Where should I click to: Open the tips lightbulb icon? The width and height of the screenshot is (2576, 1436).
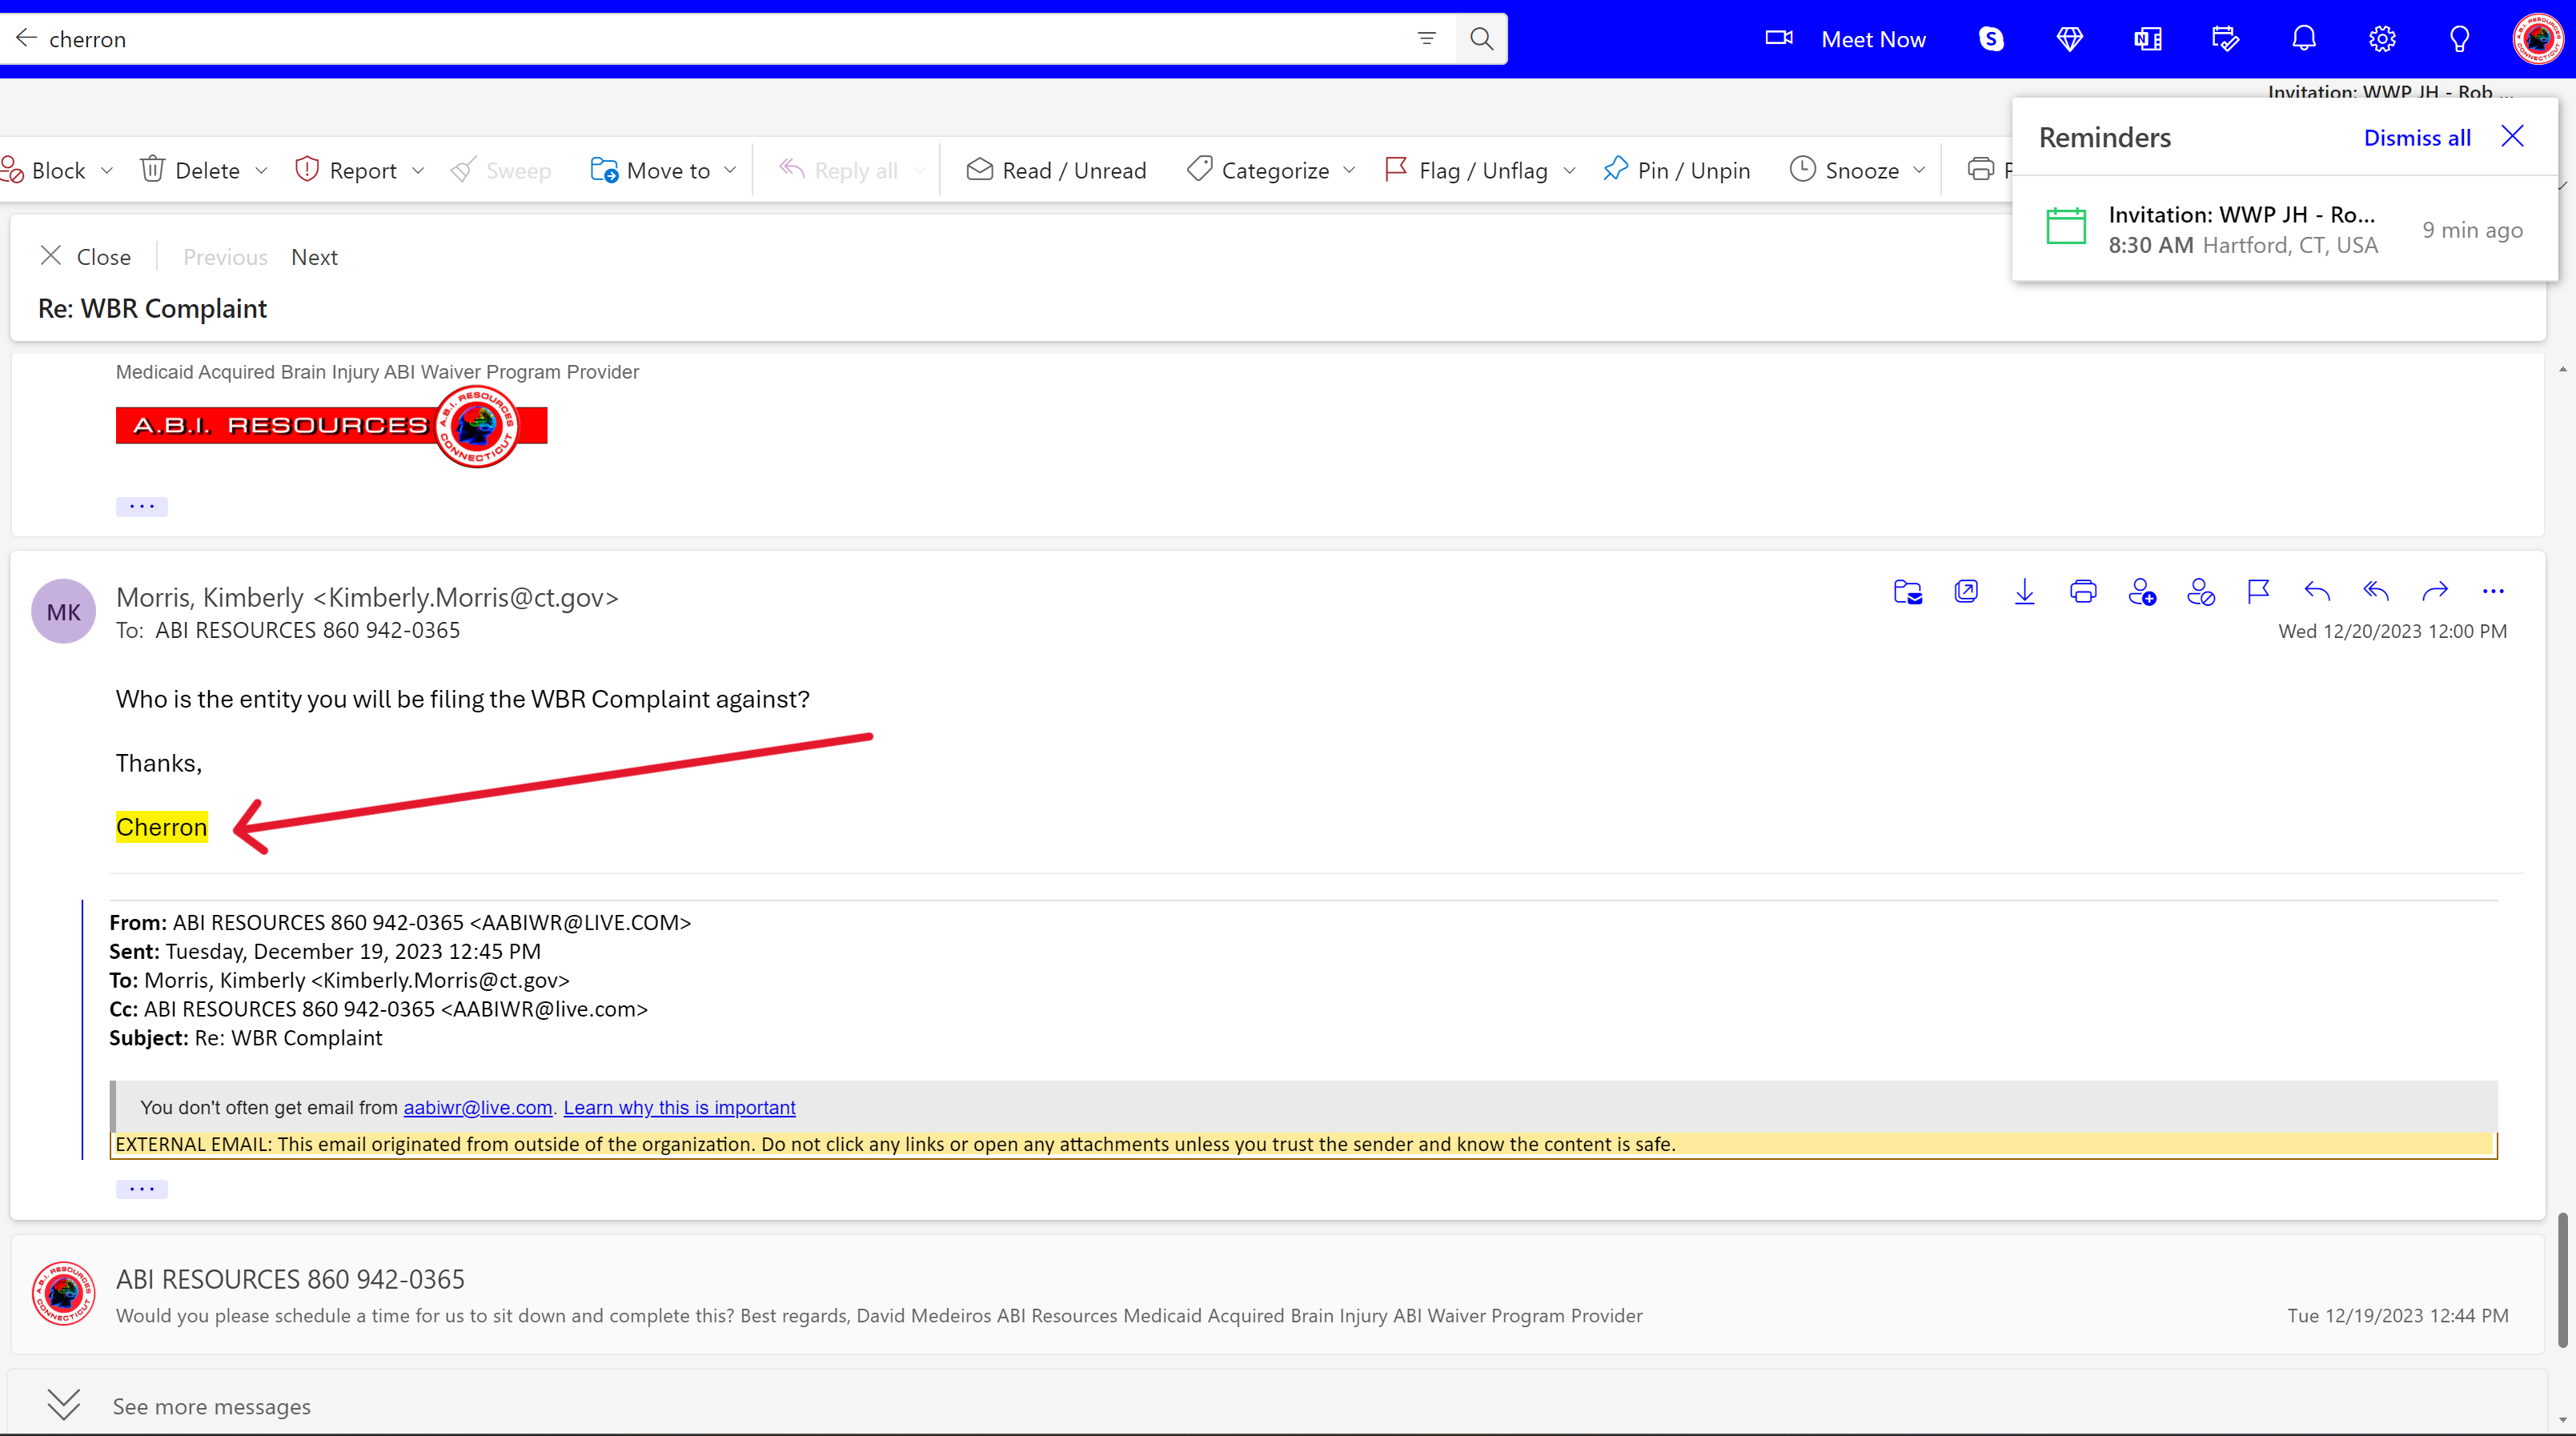point(2460,39)
